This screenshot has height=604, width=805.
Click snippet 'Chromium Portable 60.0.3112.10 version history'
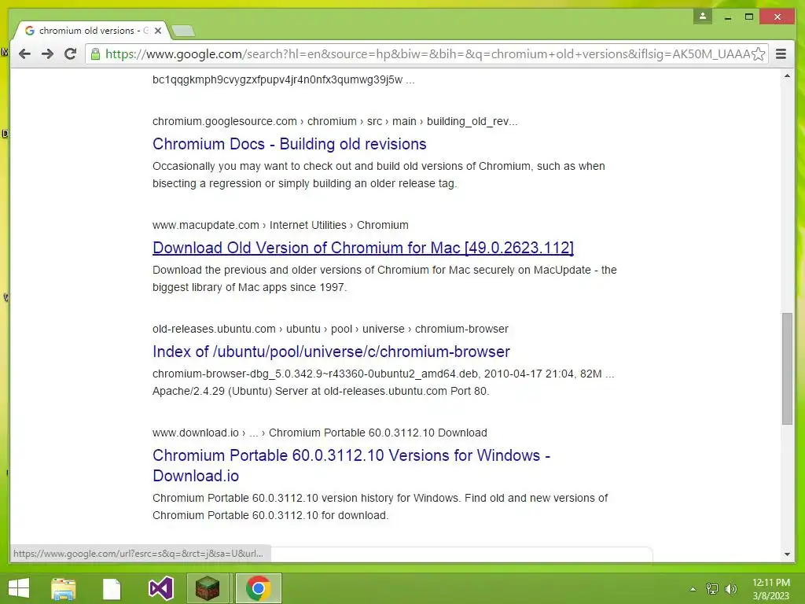tap(380, 506)
